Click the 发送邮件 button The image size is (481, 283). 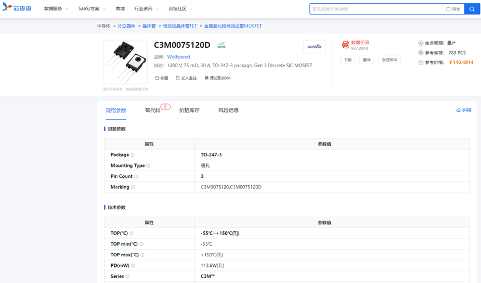pos(389,60)
